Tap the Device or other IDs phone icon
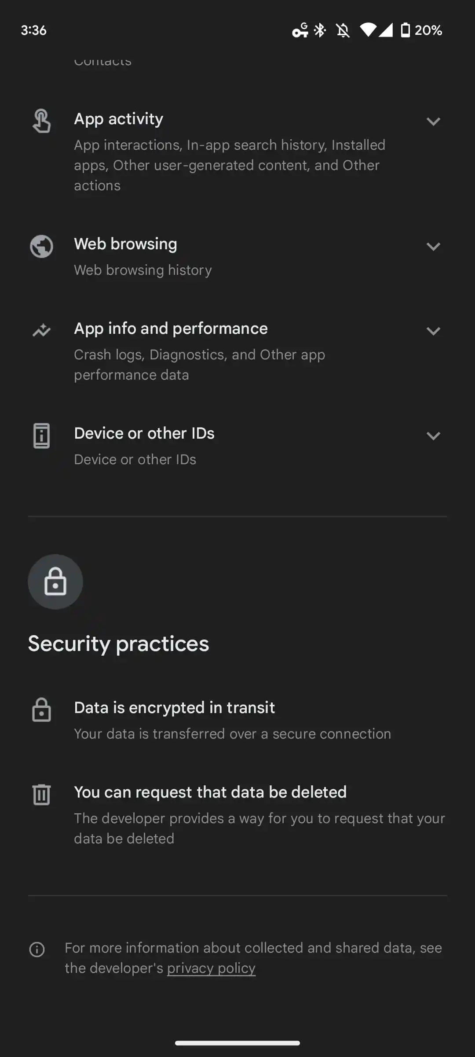475x1057 pixels. tap(42, 436)
